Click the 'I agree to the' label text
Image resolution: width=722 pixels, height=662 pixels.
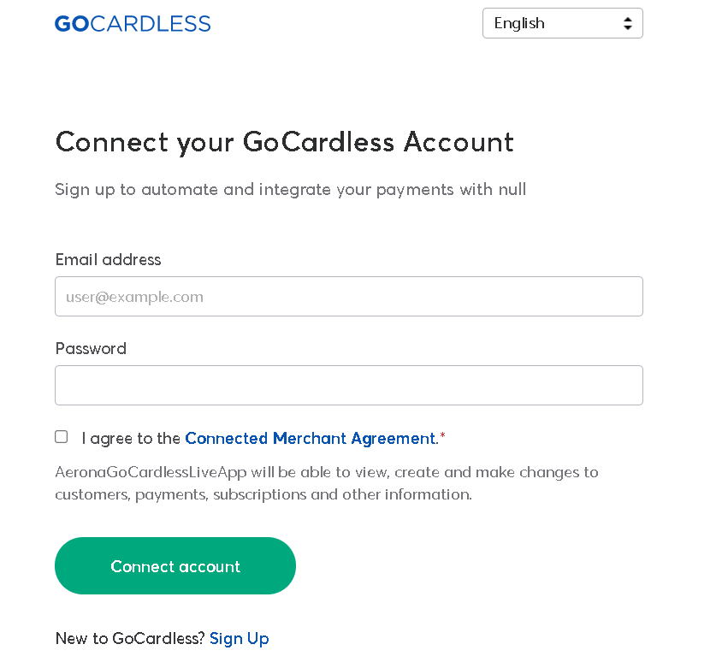click(131, 439)
